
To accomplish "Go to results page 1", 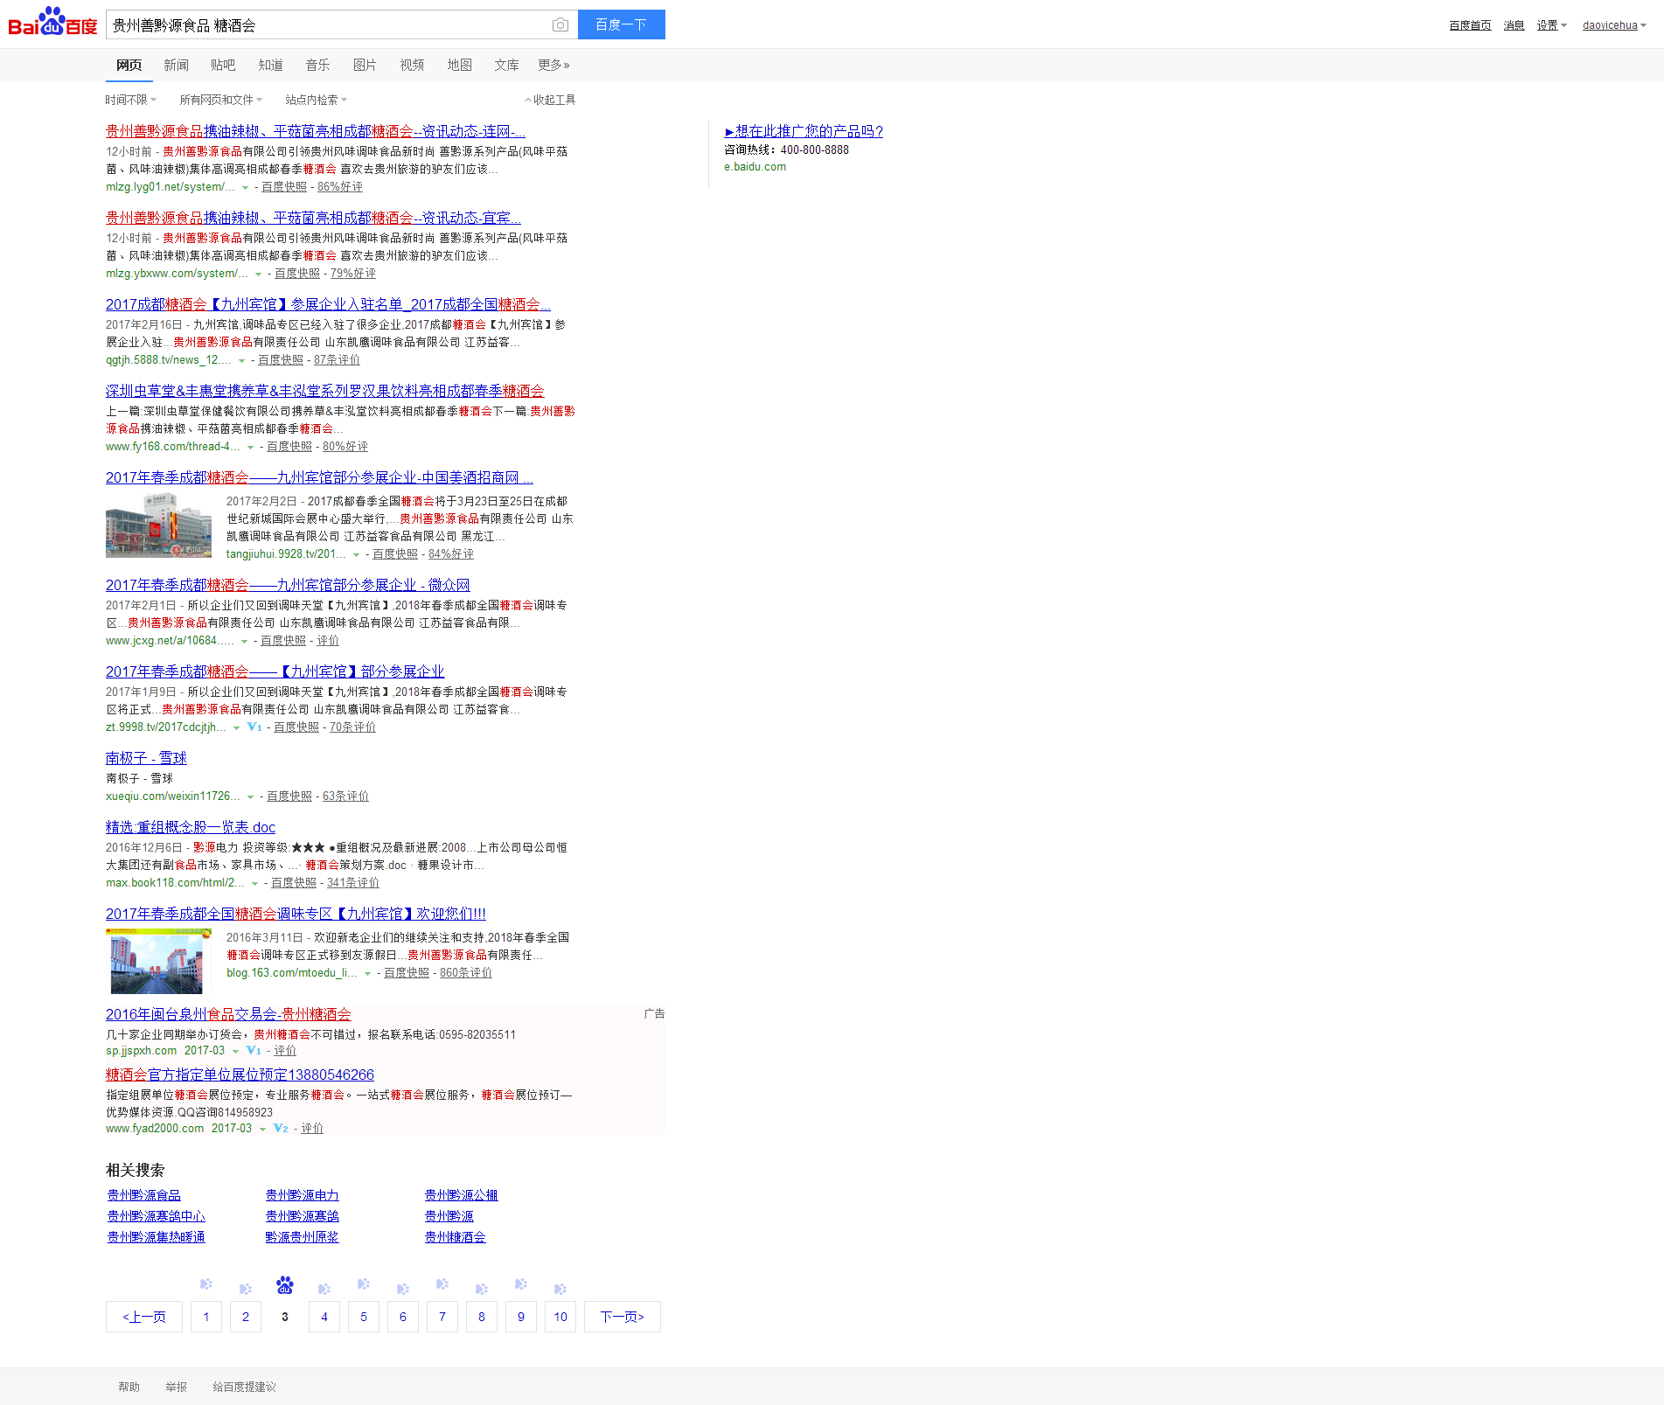I will click(x=206, y=1317).
